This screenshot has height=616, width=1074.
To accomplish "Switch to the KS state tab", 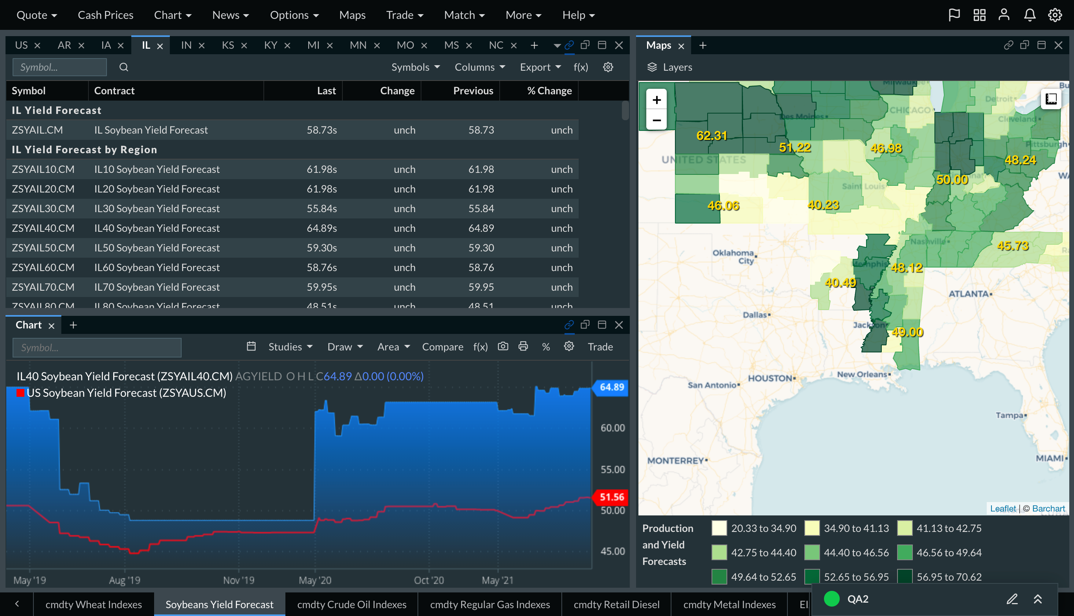I will (x=228, y=45).
